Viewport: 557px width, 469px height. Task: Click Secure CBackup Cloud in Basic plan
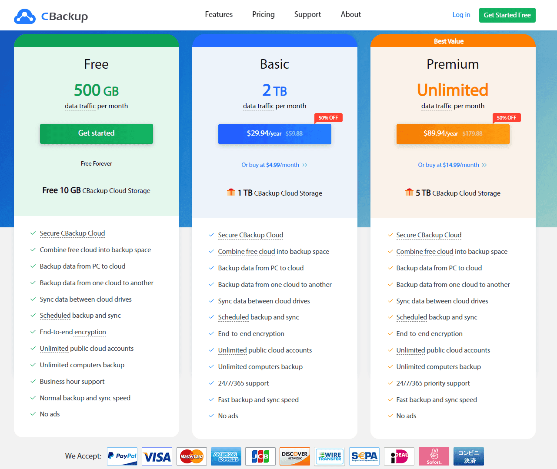point(250,235)
